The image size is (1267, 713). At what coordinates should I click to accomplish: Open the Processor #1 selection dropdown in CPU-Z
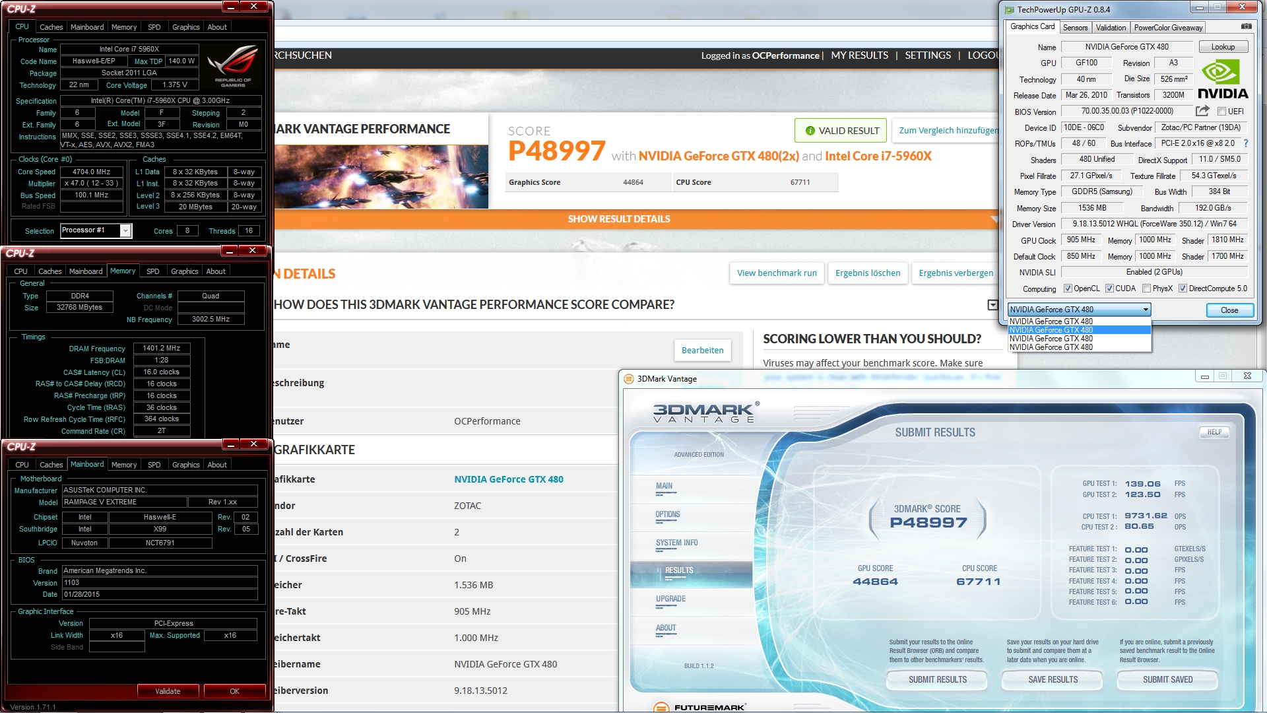point(125,230)
